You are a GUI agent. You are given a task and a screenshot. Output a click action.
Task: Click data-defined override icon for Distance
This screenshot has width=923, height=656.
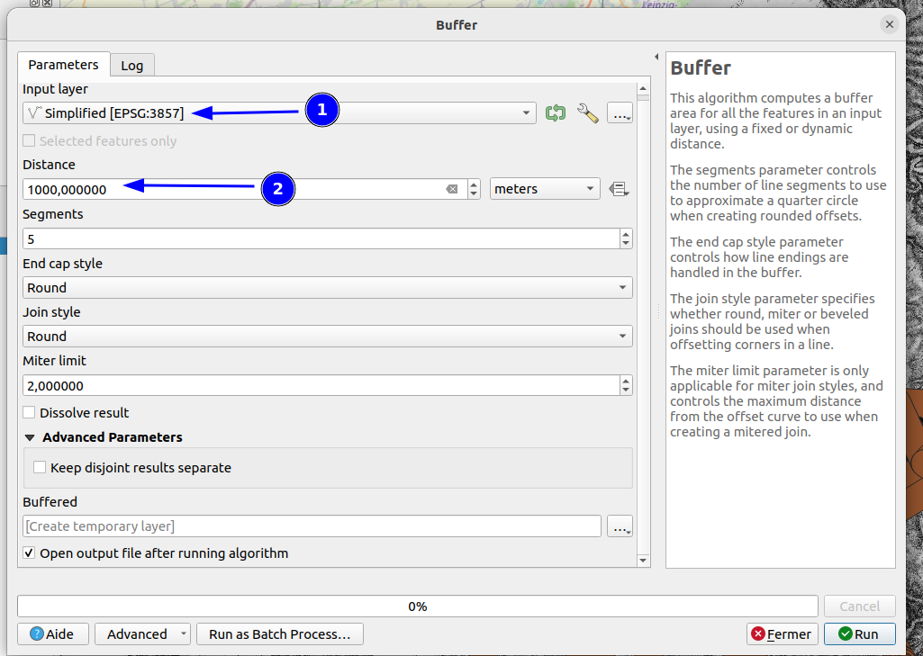click(619, 189)
